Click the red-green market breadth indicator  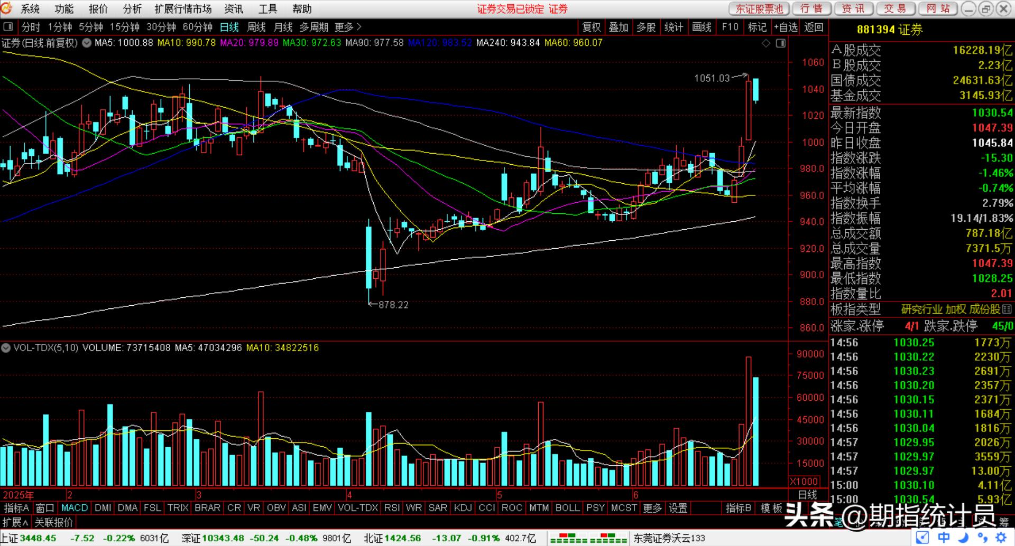click(x=588, y=539)
